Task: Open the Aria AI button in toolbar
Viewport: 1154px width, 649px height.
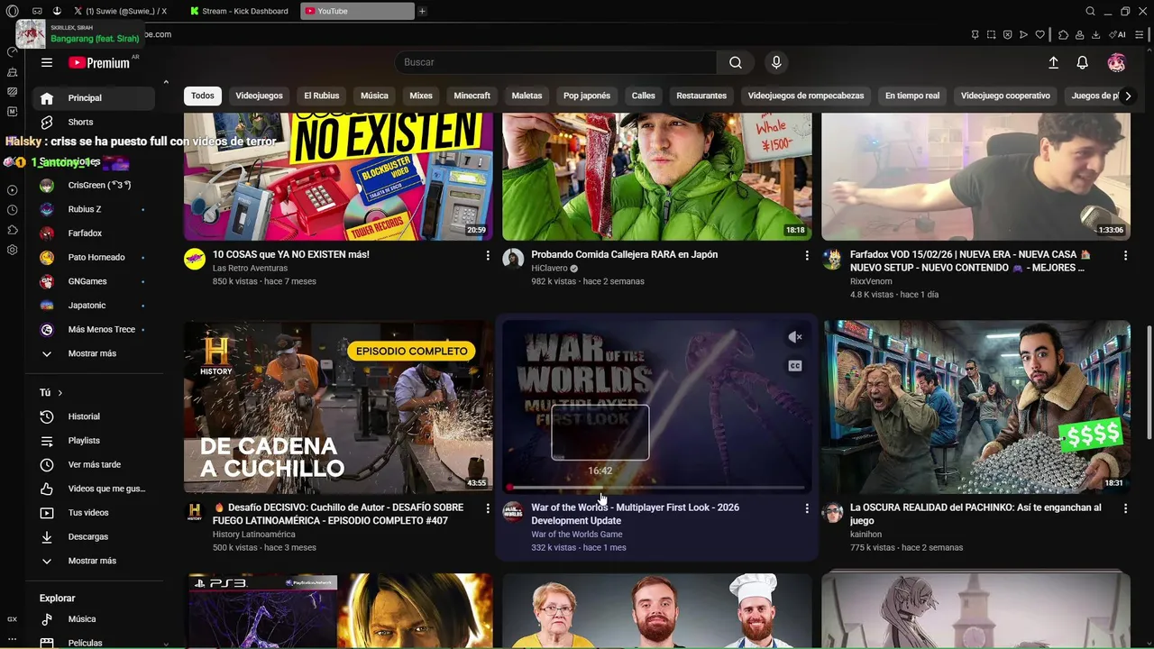Action: 1118,34
